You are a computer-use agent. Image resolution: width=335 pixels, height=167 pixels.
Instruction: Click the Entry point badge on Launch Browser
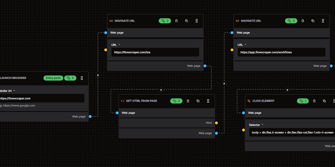(53, 78)
